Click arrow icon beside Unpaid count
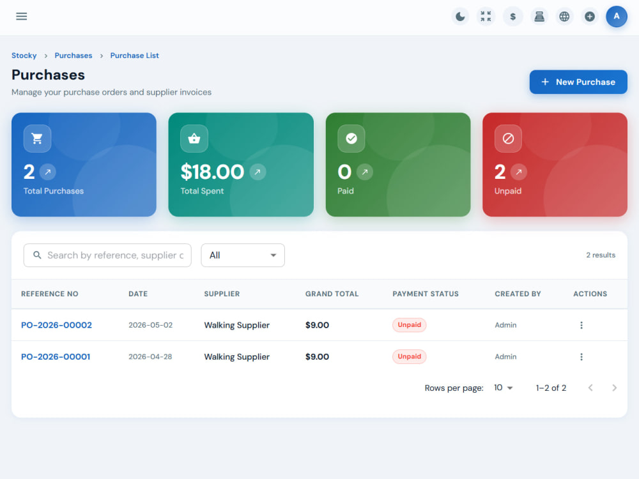The height and width of the screenshot is (479, 639). point(519,172)
